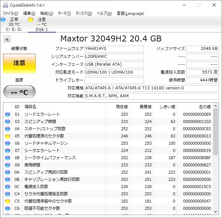
Task: Click status circle for row 06 リードチャネルマージン
Action: pos(8,143)
